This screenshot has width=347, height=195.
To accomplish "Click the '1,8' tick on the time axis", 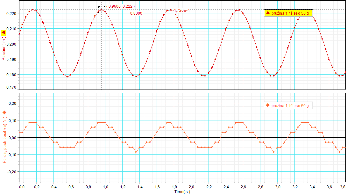I will coord(174,187).
